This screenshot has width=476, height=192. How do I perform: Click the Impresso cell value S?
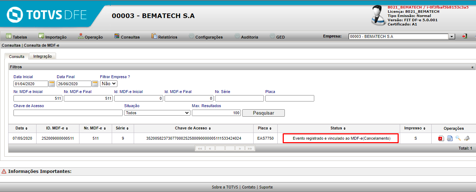[415, 138]
